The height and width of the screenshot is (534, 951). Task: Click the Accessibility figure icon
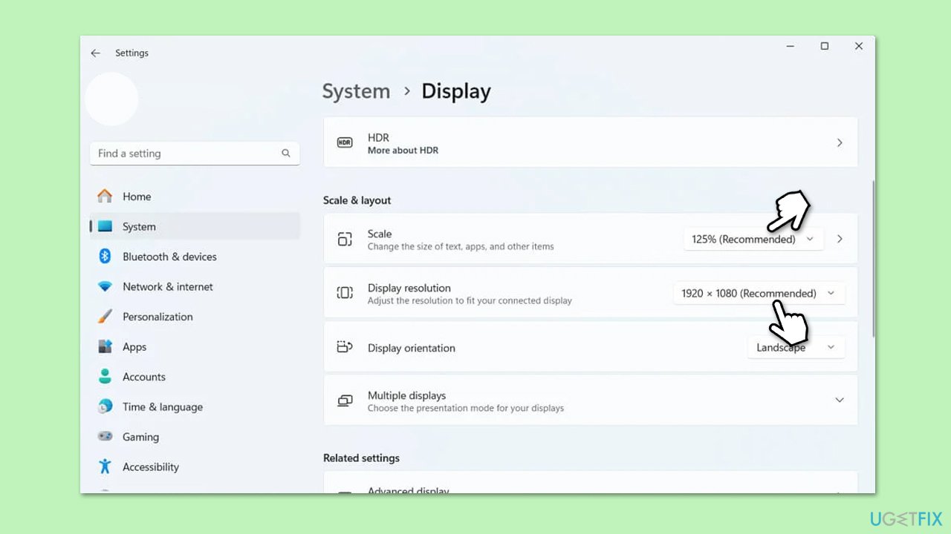105,467
